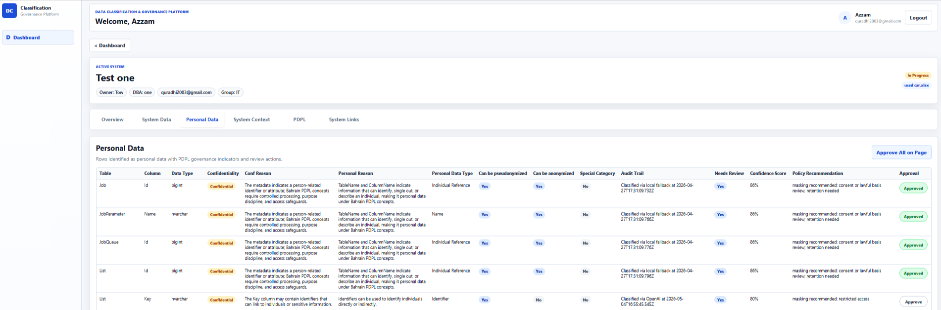Click the Personal Reason column header
Viewport: 941px width, 310px height.
[x=355, y=173]
